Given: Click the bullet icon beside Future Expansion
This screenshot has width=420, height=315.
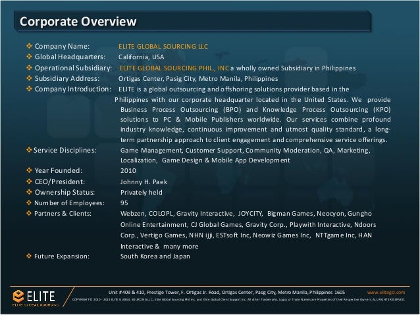Looking at the screenshot, I should (x=29, y=256).
